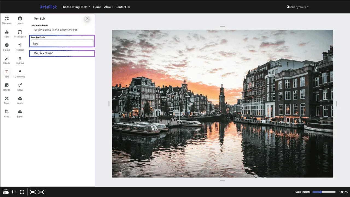Open the Emojis picker
Viewport: 350px width, 197px height.
7,47
